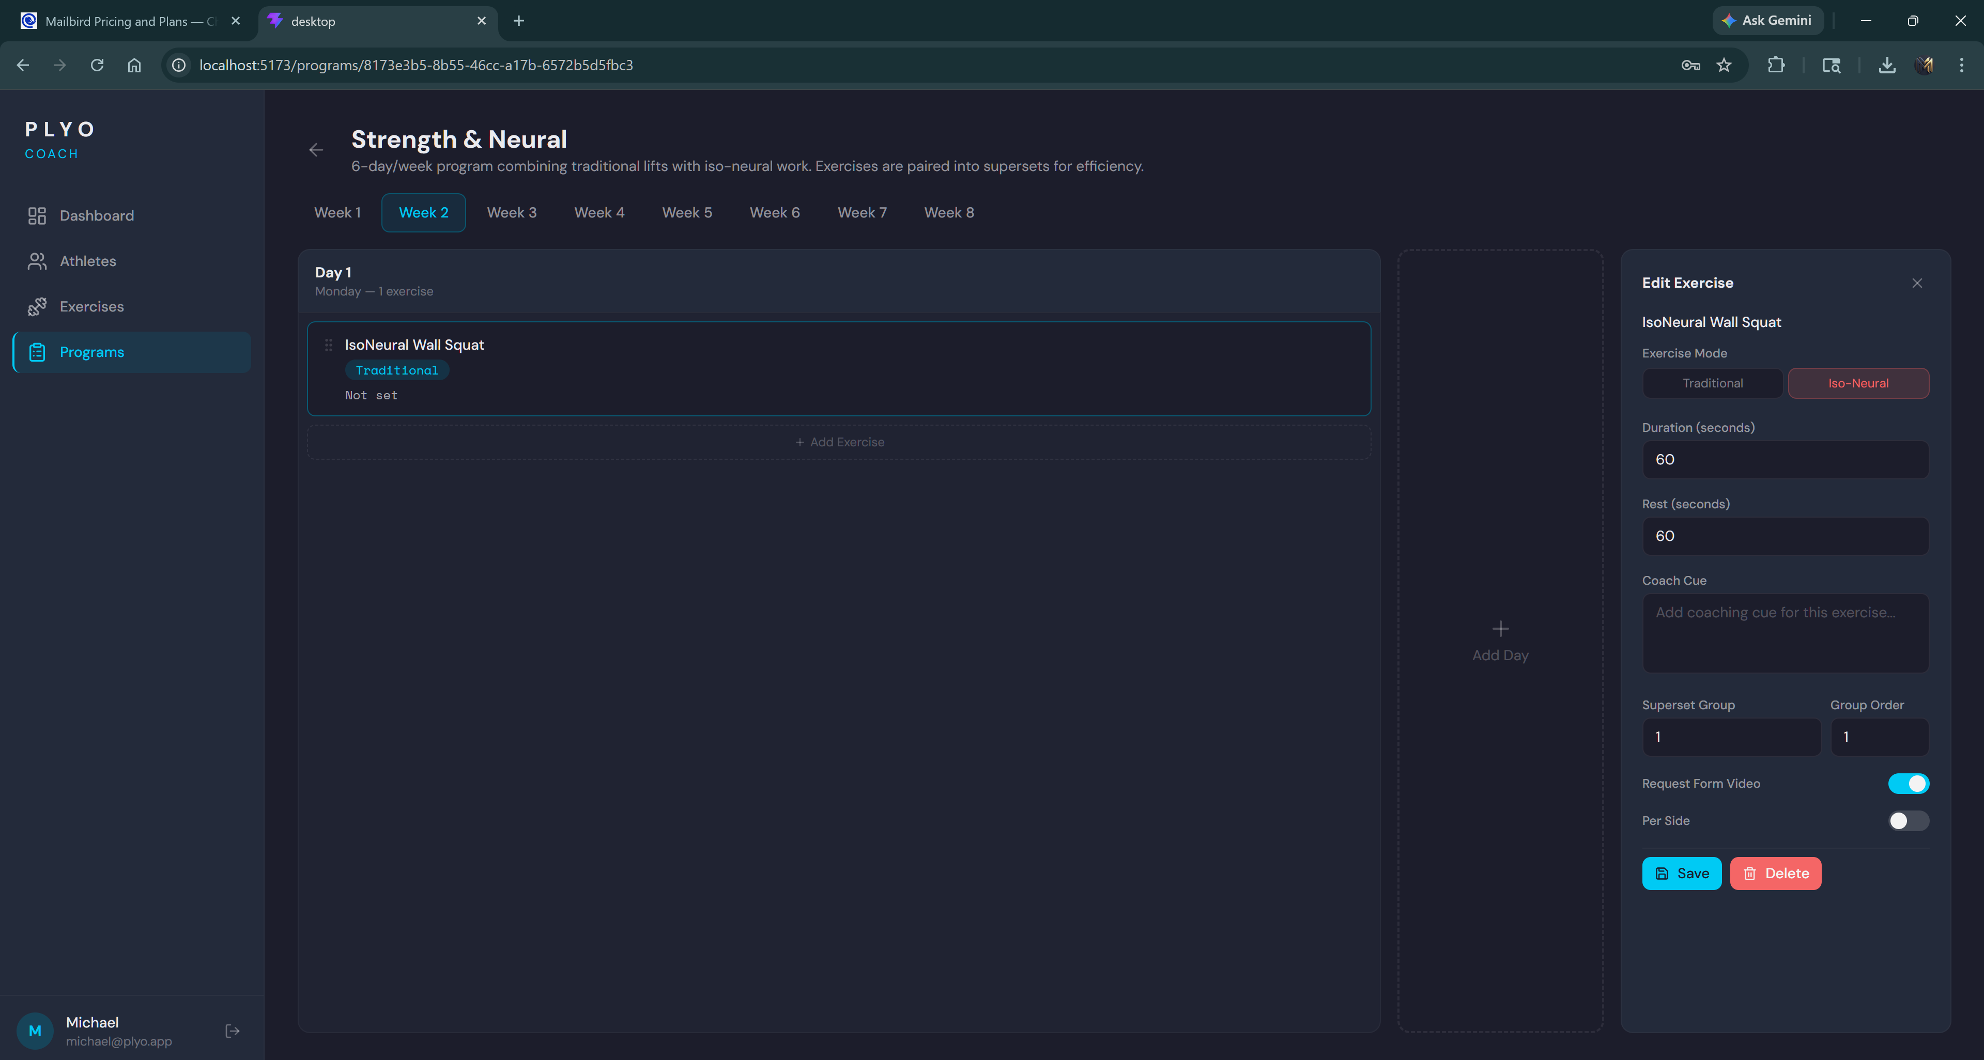Click the PLYO COACH logo
This screenshot has height=1060, width=1984.
pos(60,140)
